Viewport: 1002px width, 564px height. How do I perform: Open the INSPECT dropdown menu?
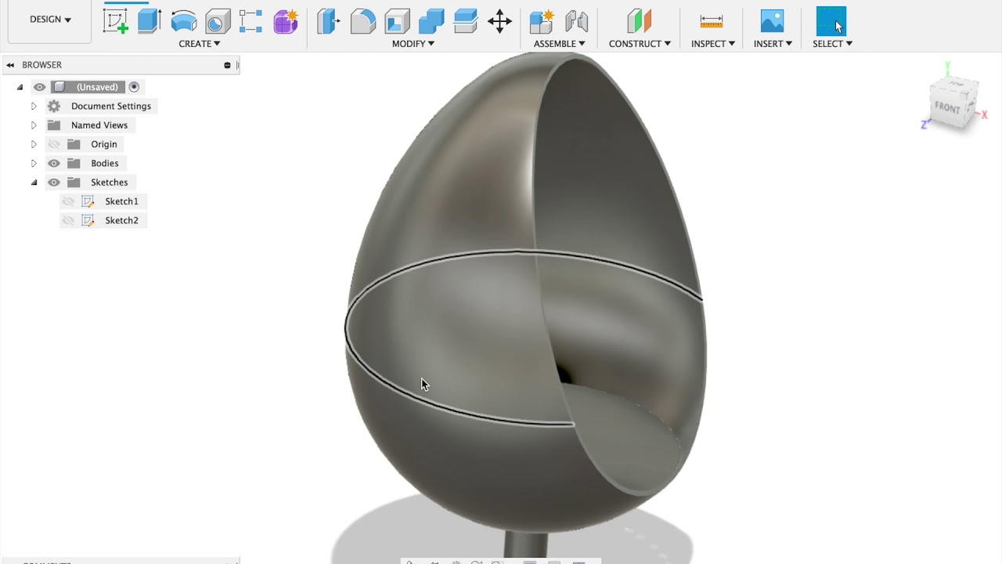click(x=712, y=44)
